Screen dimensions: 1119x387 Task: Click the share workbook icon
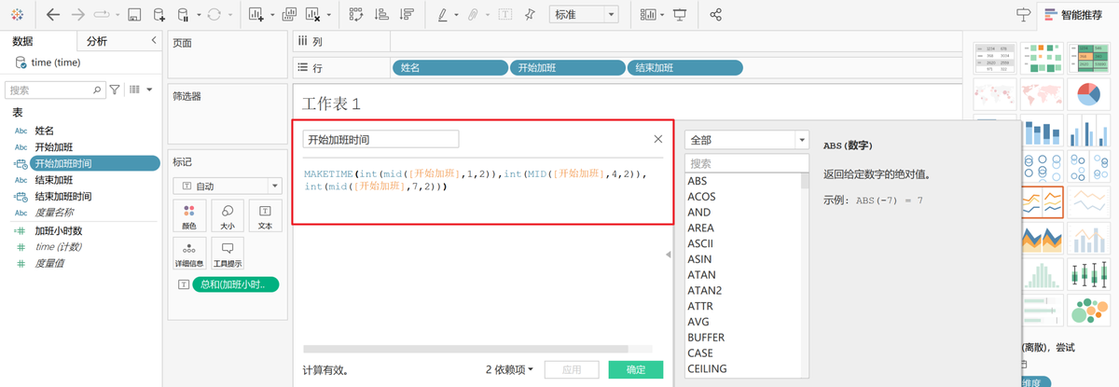[x=716, y=15]
